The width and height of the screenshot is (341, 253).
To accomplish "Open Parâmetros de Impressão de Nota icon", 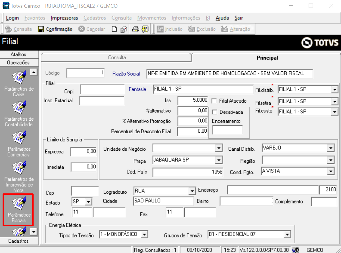I will (x=19, y=167).
